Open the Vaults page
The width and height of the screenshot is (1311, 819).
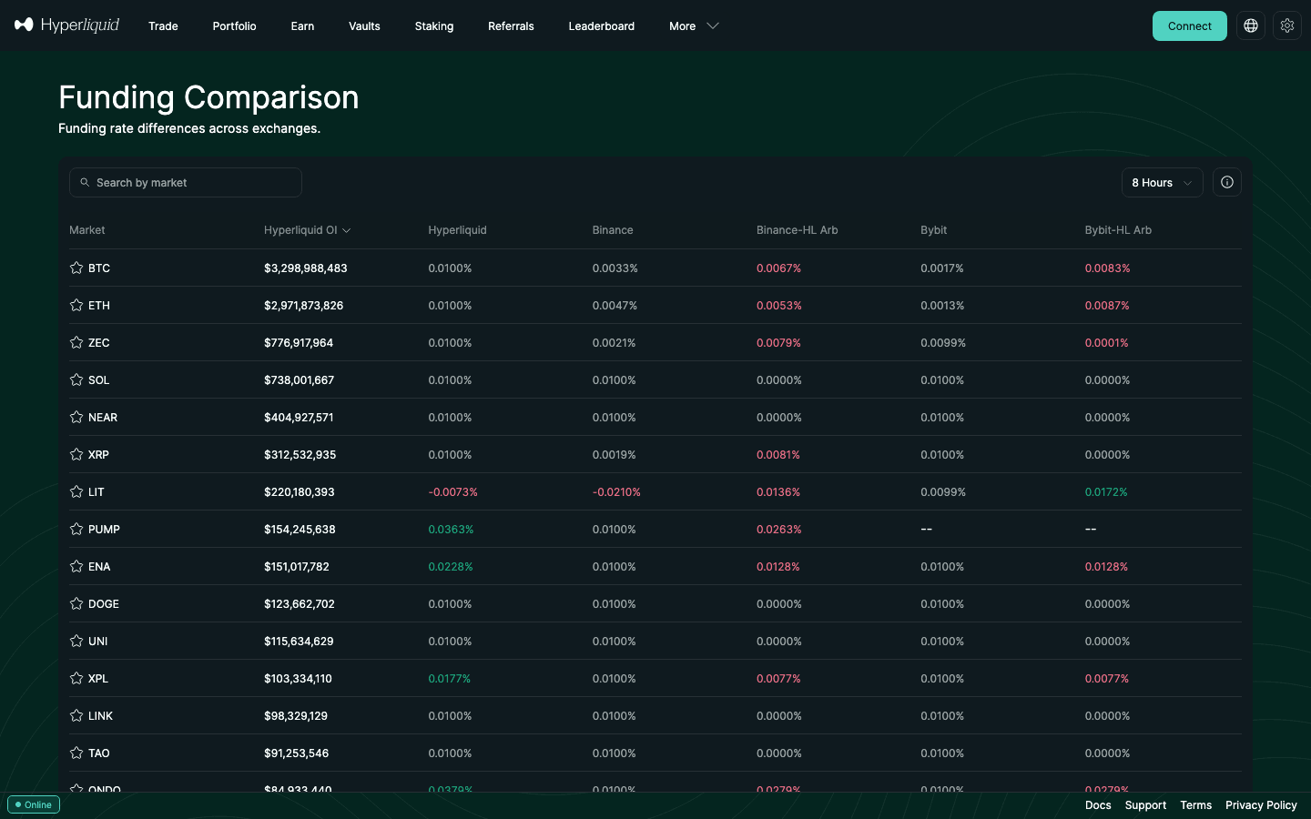coord(364,25)
